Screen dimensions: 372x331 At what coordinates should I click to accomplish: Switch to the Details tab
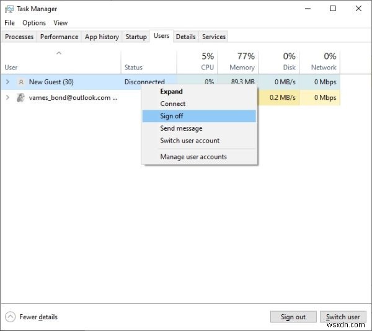pos(185,37)
